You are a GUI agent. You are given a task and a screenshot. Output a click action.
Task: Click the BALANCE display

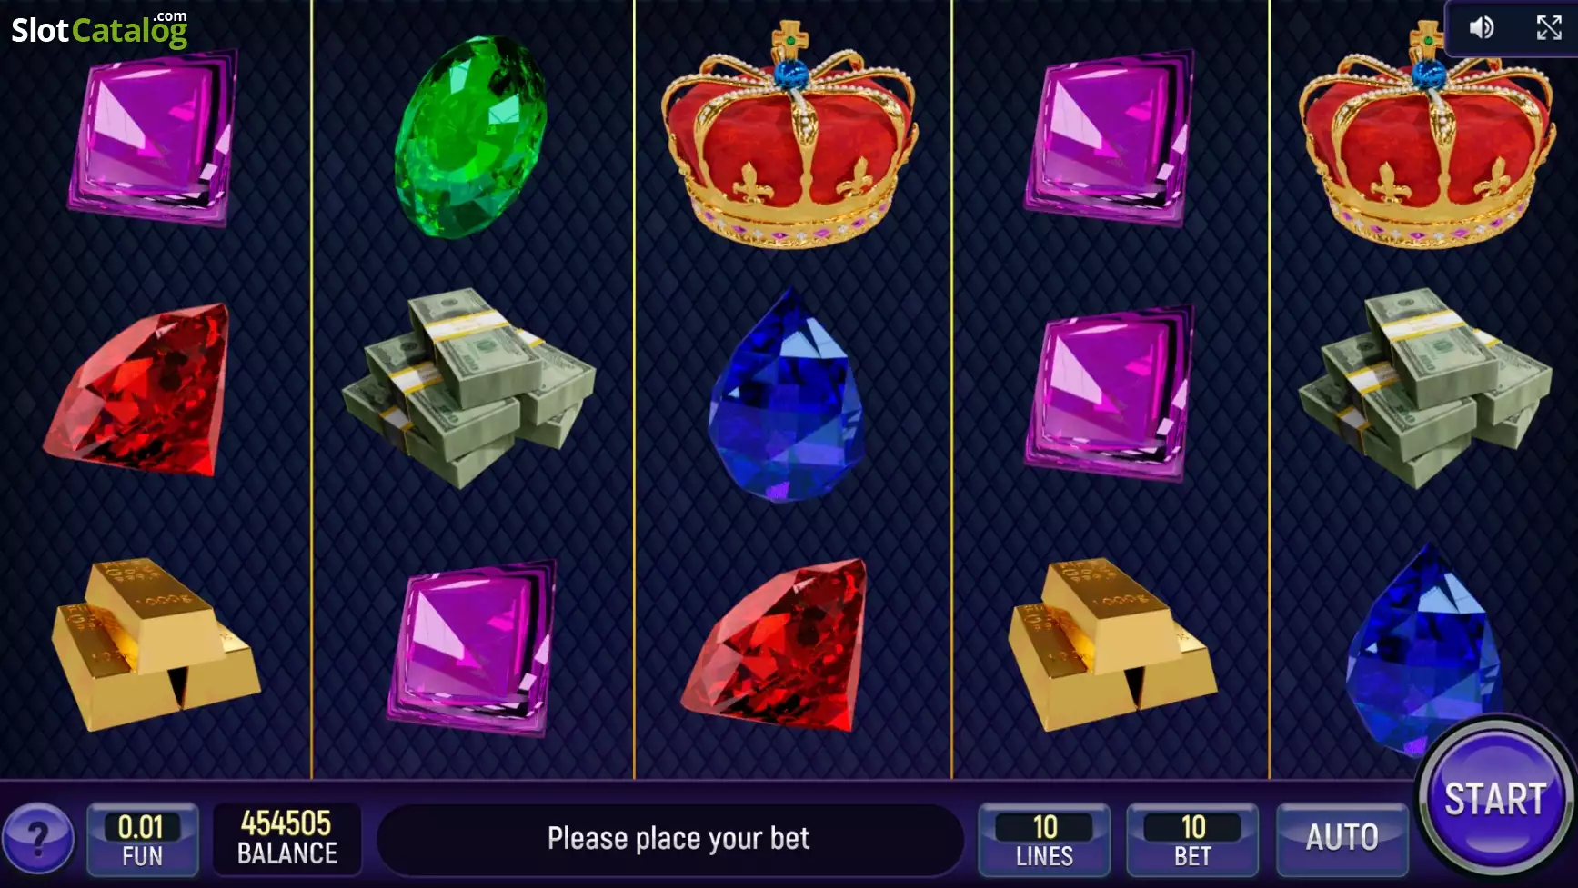(x=286, y=838)
